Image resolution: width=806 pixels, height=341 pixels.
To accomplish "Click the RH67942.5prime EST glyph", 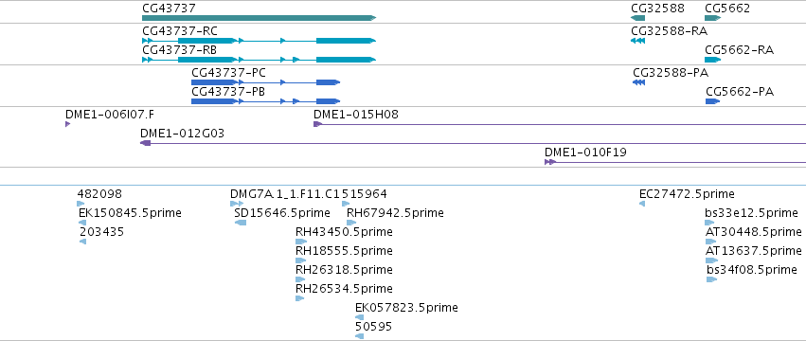I will point(351,223).
